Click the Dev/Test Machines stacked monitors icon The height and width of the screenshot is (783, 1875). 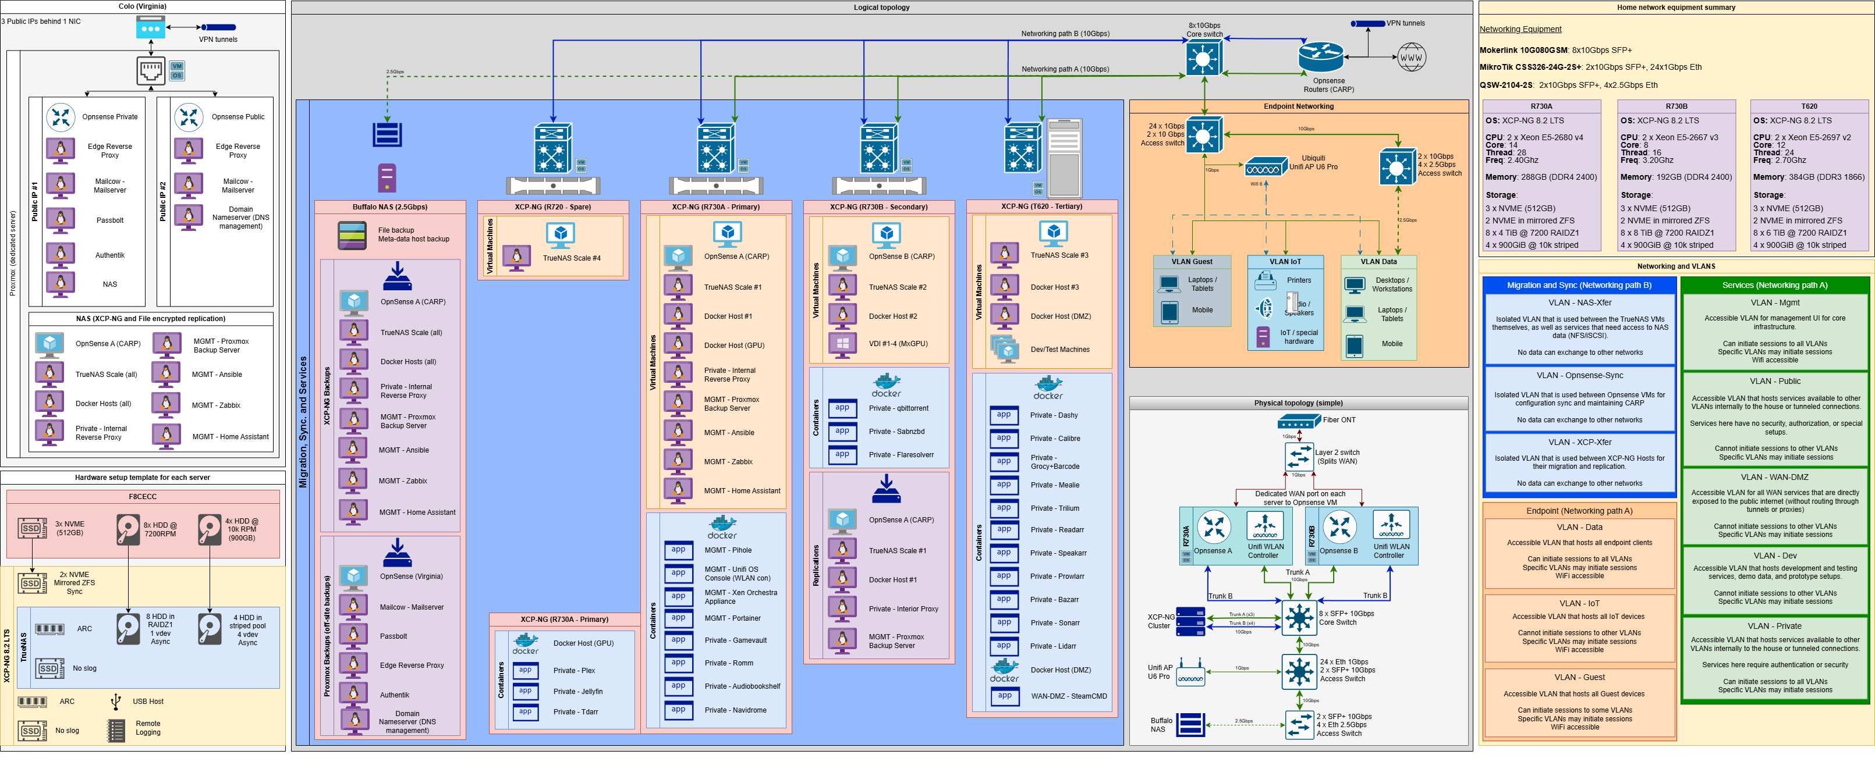coord(1004,349)
